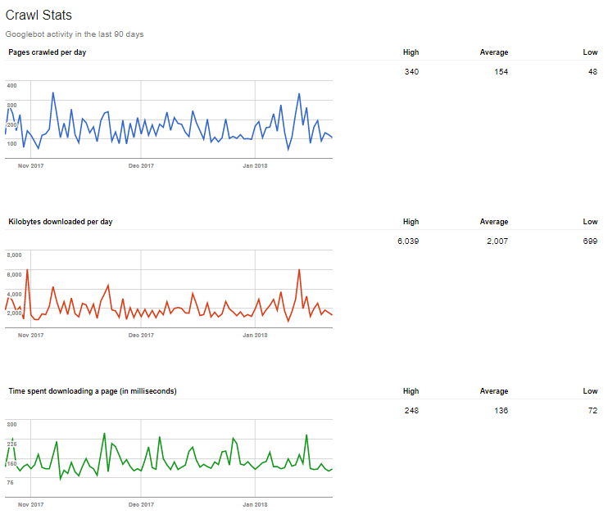Click the download time Average value 136
The image size is (608, 523).
[x=501, y=410]
